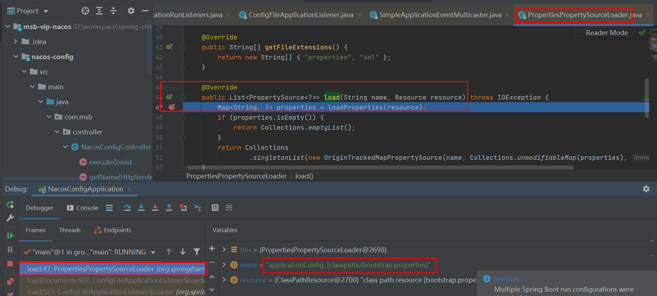Click the editor horizontal scrollbar
The image size is (657, 296).
[380, 167]
